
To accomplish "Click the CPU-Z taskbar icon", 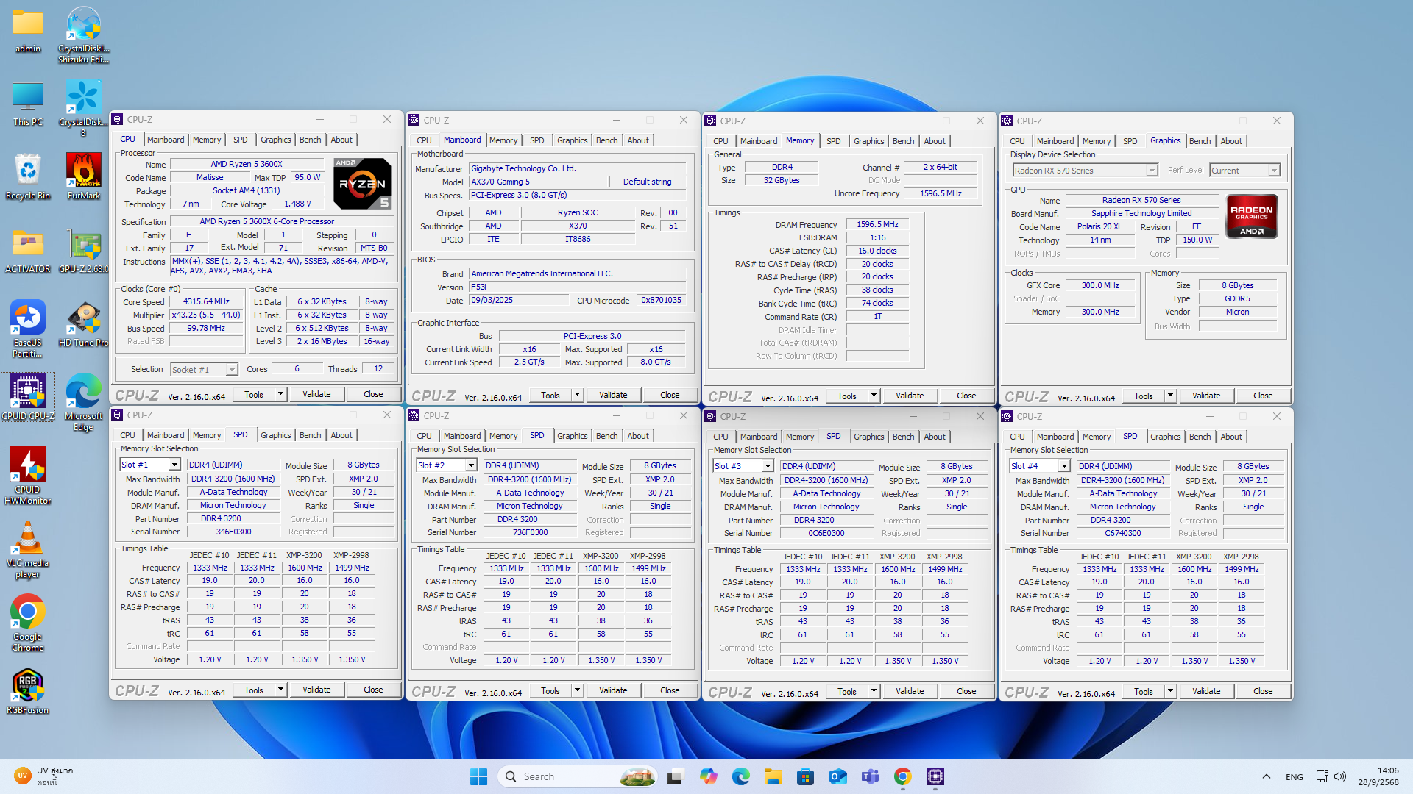I will [935, 776].
